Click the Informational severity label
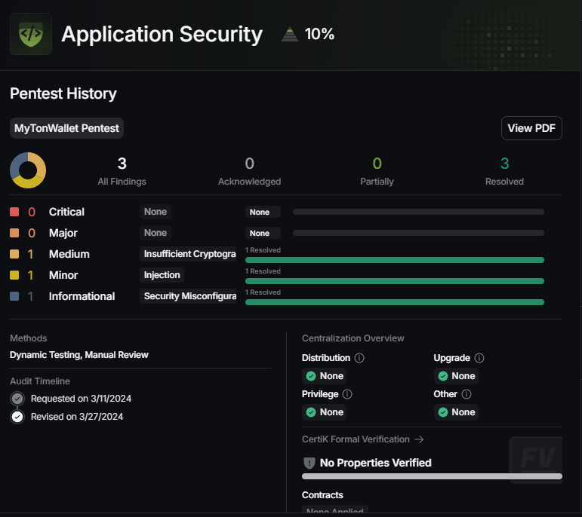Viewport: 582px width, 517px height. (82, 296)
